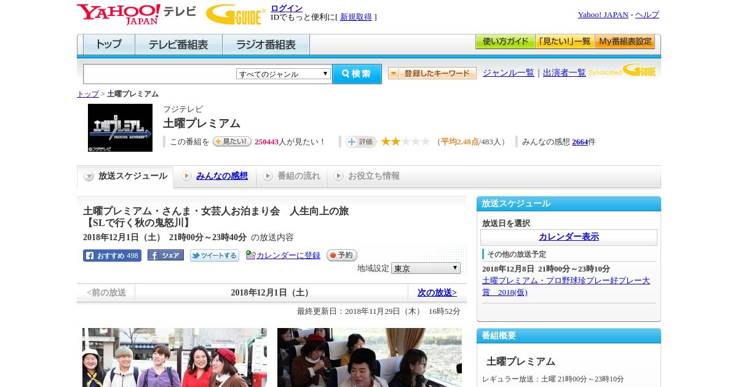738x387 pixels.
Task: Click the 250443 want-to-watch count
Action: tap(267, 142)
